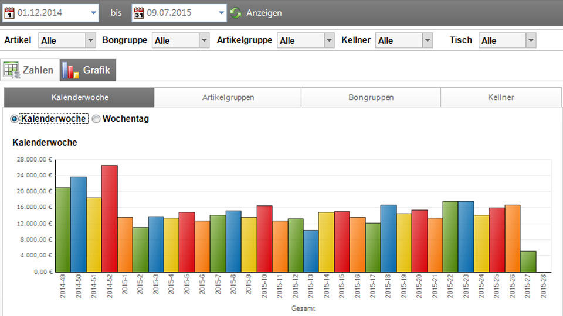Viewport: 563px width, 316px height.
Task: Switch to the Bongruppen tab
Action: pos(371,98)
